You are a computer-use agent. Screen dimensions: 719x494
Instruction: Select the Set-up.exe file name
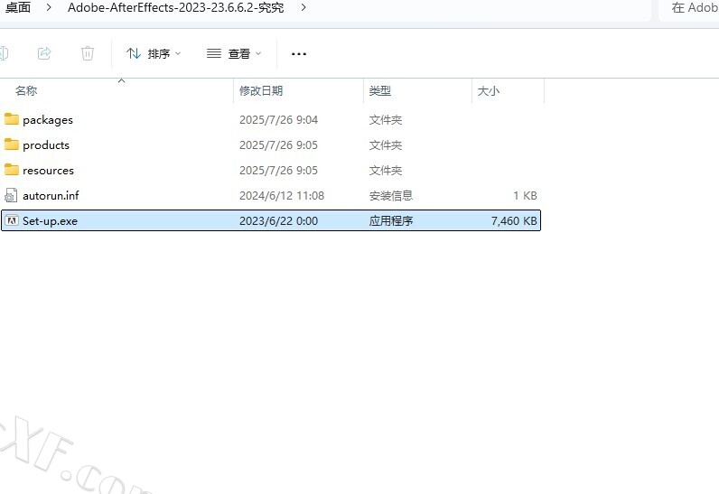pyautogui.click(x=50, y=221)
